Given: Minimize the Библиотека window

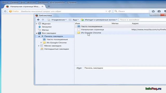Looking at the screenshot, I should pos(152,15).
